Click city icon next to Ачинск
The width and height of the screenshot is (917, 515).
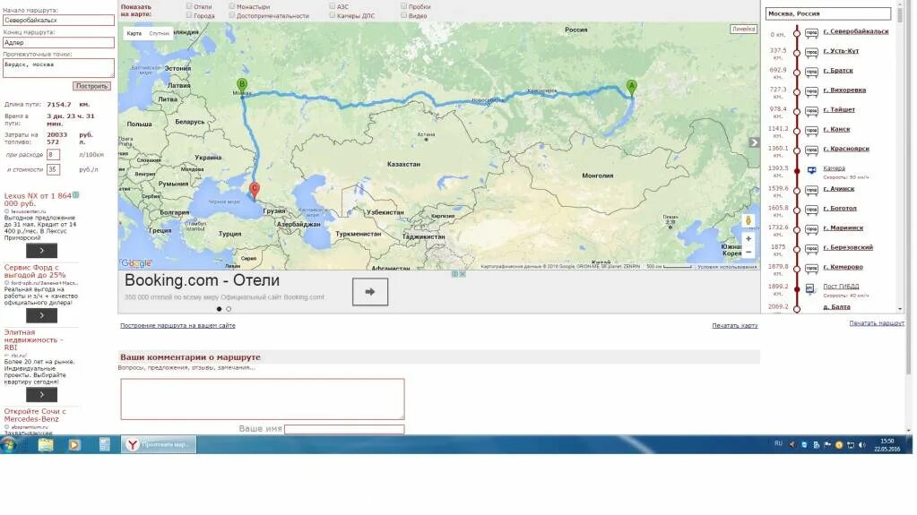[811, 190]
